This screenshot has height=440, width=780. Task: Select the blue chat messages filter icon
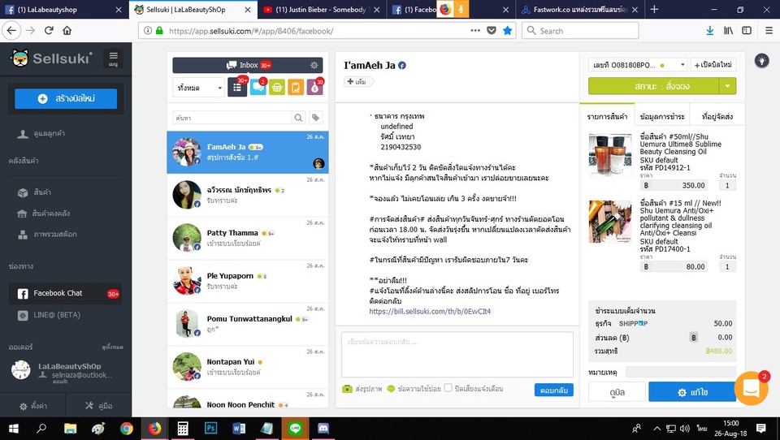coord(258,87)
